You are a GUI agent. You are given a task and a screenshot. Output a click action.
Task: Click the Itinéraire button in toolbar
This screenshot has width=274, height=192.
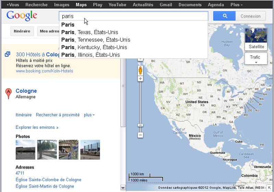point(22,31)
